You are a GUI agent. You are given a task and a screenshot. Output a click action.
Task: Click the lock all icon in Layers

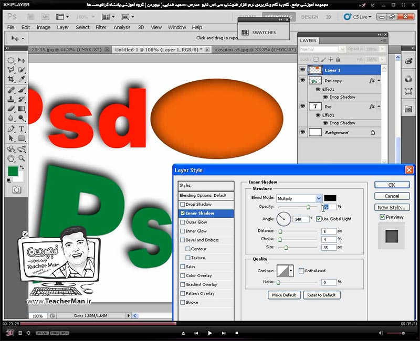point(338,59)
